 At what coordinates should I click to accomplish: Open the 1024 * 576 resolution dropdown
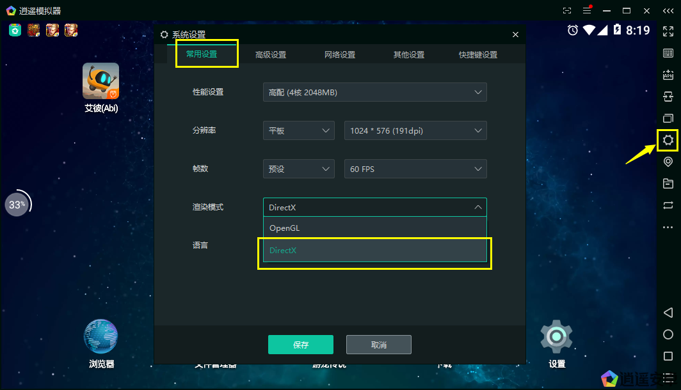415,130
